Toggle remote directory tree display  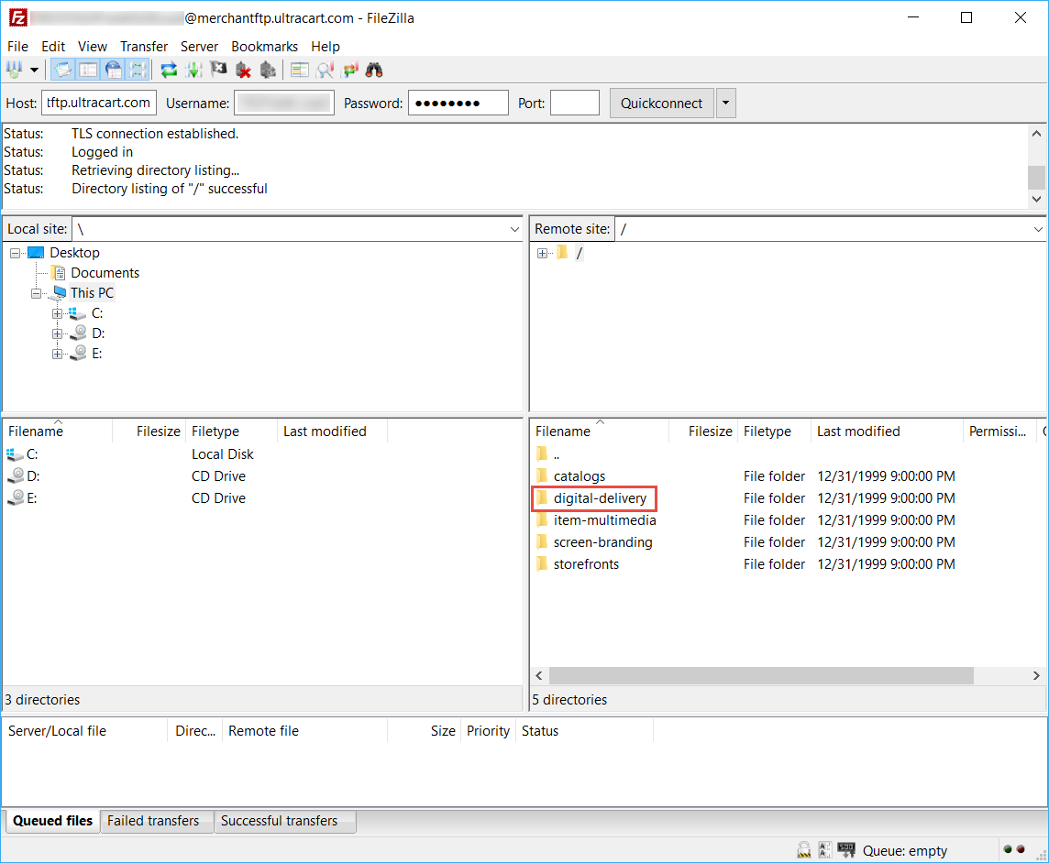(x=114, y=70)
